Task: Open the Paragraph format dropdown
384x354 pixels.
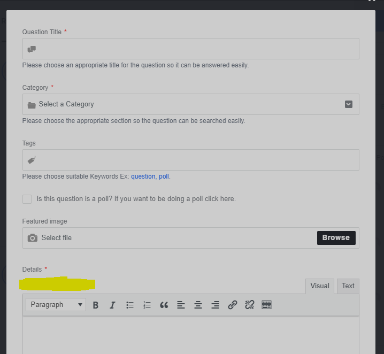Action: point(56,305)
